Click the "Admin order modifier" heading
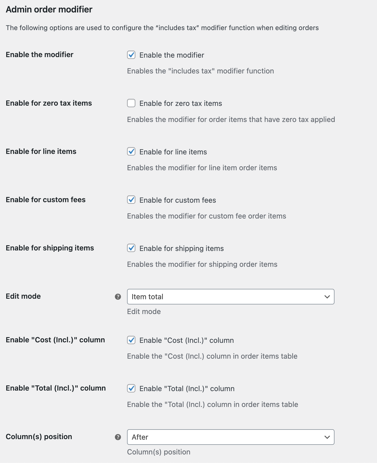The width and height of the screenshot is (377, 463). click(49, 9)
